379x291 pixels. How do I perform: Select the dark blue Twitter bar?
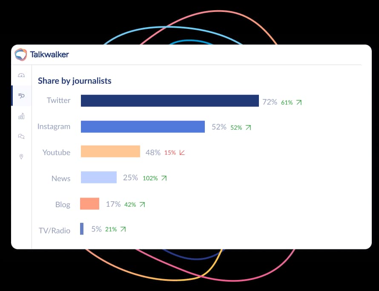pyautogui.click(x=169, y=101)
